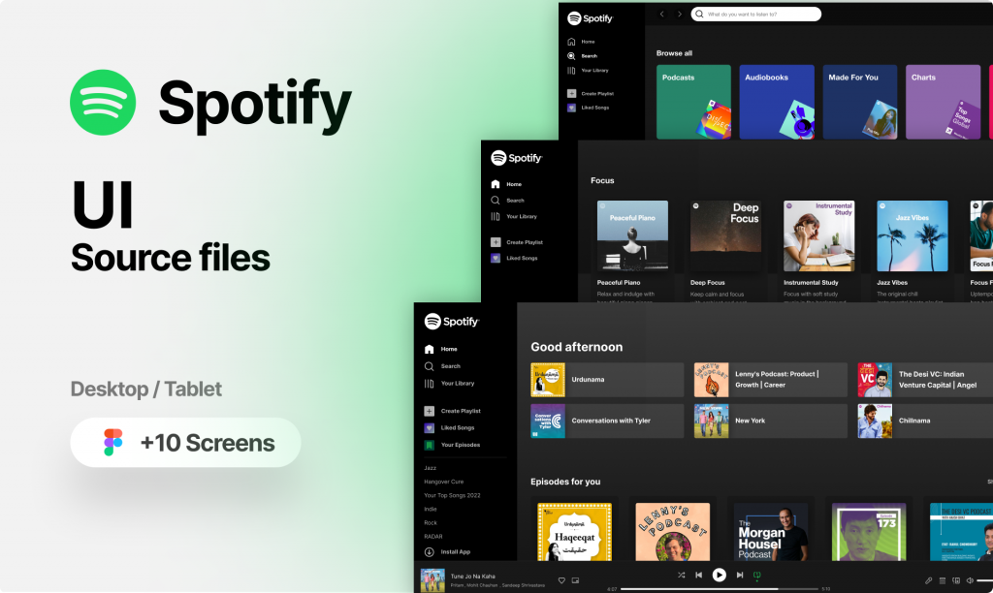The image size is (993, 593).
Task: Open the picture-in-picture icon in the player bar
Action: click(575, 580)
